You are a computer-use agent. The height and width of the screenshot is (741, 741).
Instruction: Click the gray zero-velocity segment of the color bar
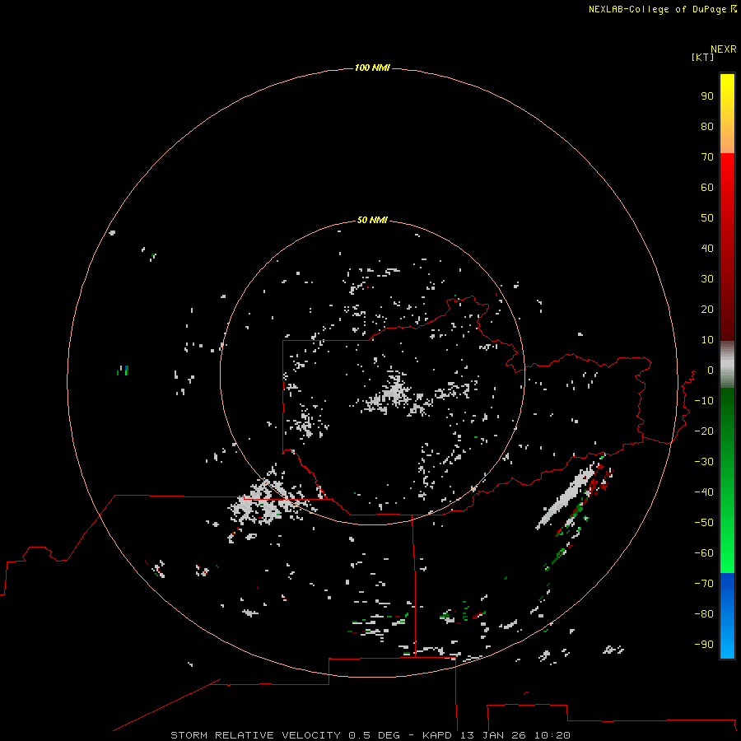point(727,365)
